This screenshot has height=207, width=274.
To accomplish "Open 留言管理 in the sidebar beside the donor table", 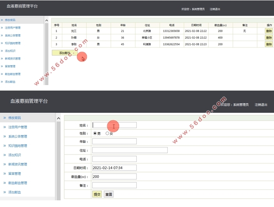I will click(x=10, y=66).
